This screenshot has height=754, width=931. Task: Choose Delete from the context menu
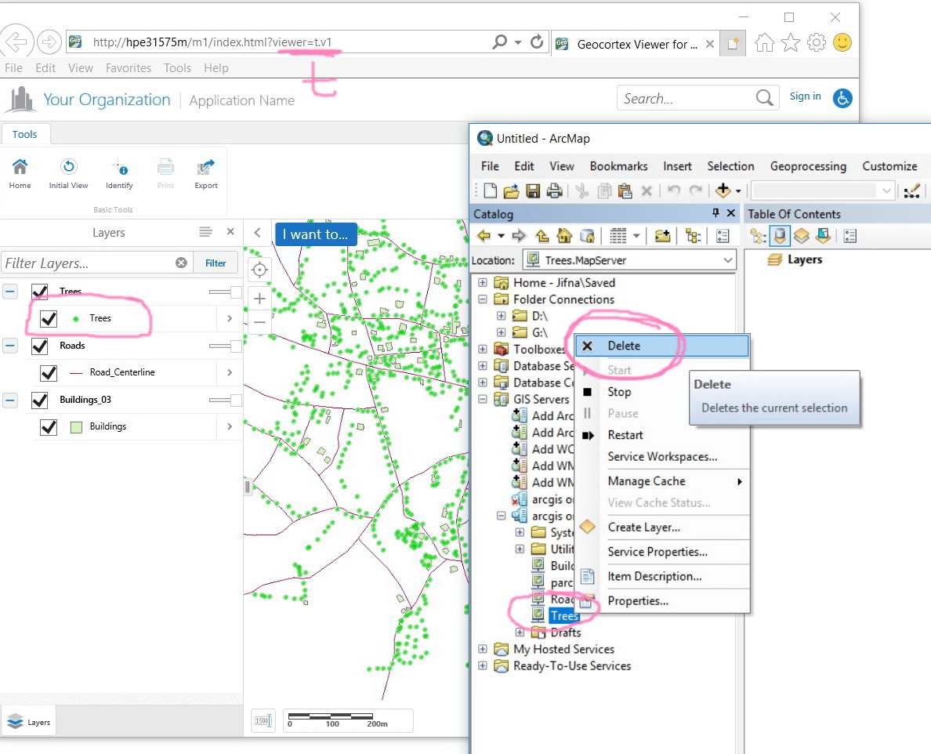[x=661, y=346]
